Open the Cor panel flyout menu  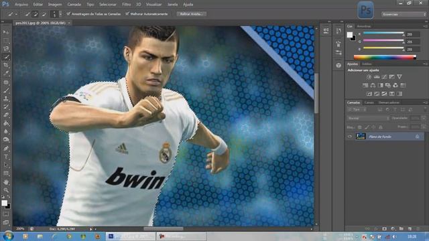tap(426, 26)
